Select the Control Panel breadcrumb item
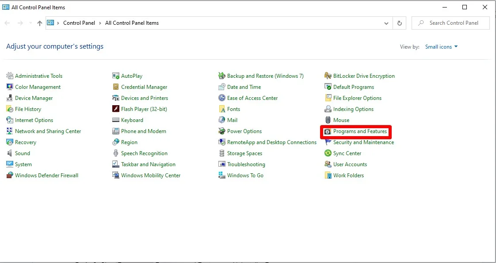Screen dimensions: 496x263 point(79,23)
